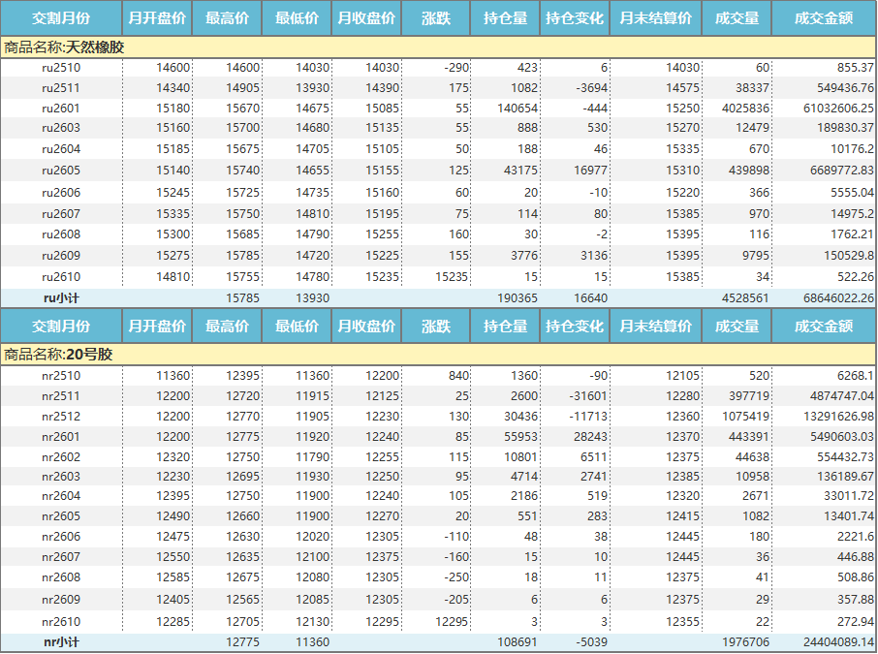Select the ru2601 contract label
Image resolution: width=878 pixels, height=654 pixels.
click(x=61, y=109)
